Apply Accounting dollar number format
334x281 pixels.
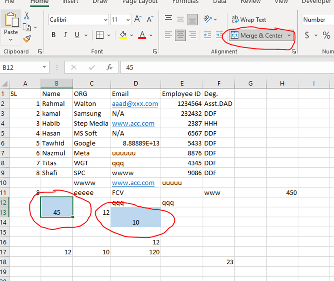pyautogui.click(x=307, y=35)
